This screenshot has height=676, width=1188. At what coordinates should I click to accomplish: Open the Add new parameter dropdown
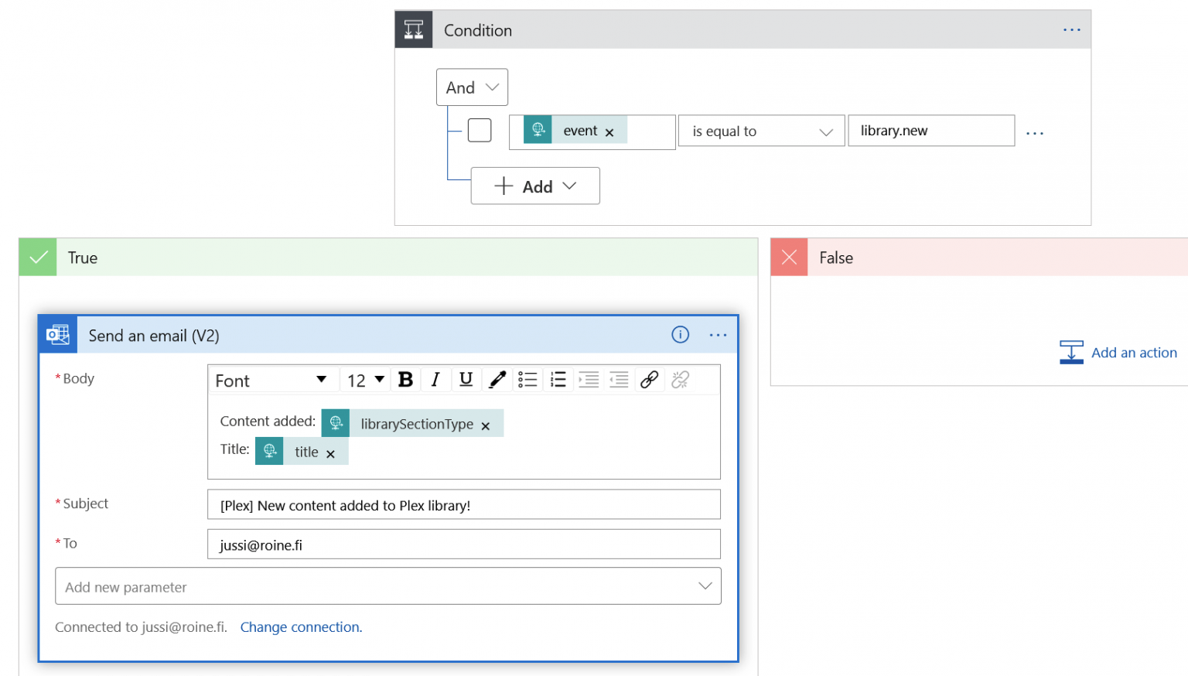[388, 586]
